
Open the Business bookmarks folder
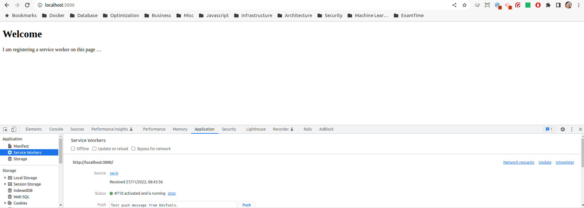pyautogui.click(x=158, y=15)
